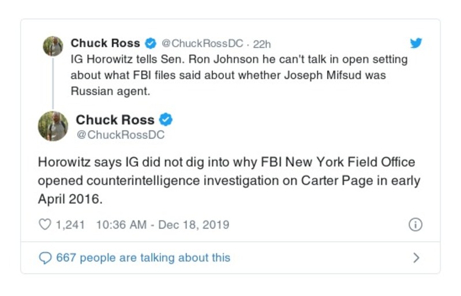The height and width of the screenshot is (296, 461).
Task: Open the tweet info circle icon
Action: pos(415,225)
